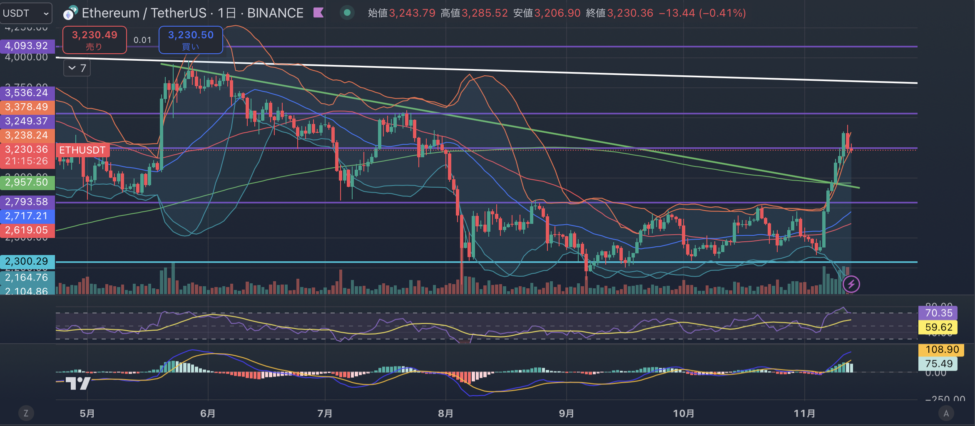Screen dimensions: 975x426
Task: Click the purple flag icon beside BINANCE
Action: (x=318, y=13)
